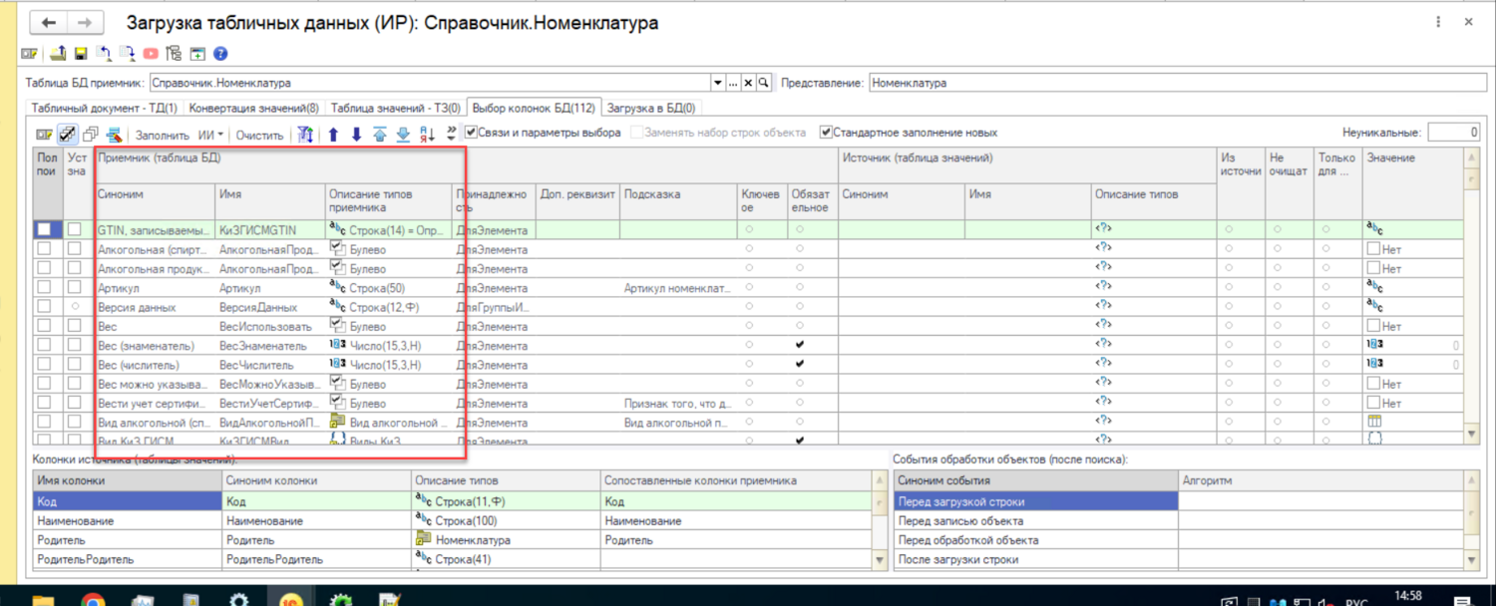The image size is (1496, 606).
Task: Clear receiver table field with X icon
Action: point(748,83)
